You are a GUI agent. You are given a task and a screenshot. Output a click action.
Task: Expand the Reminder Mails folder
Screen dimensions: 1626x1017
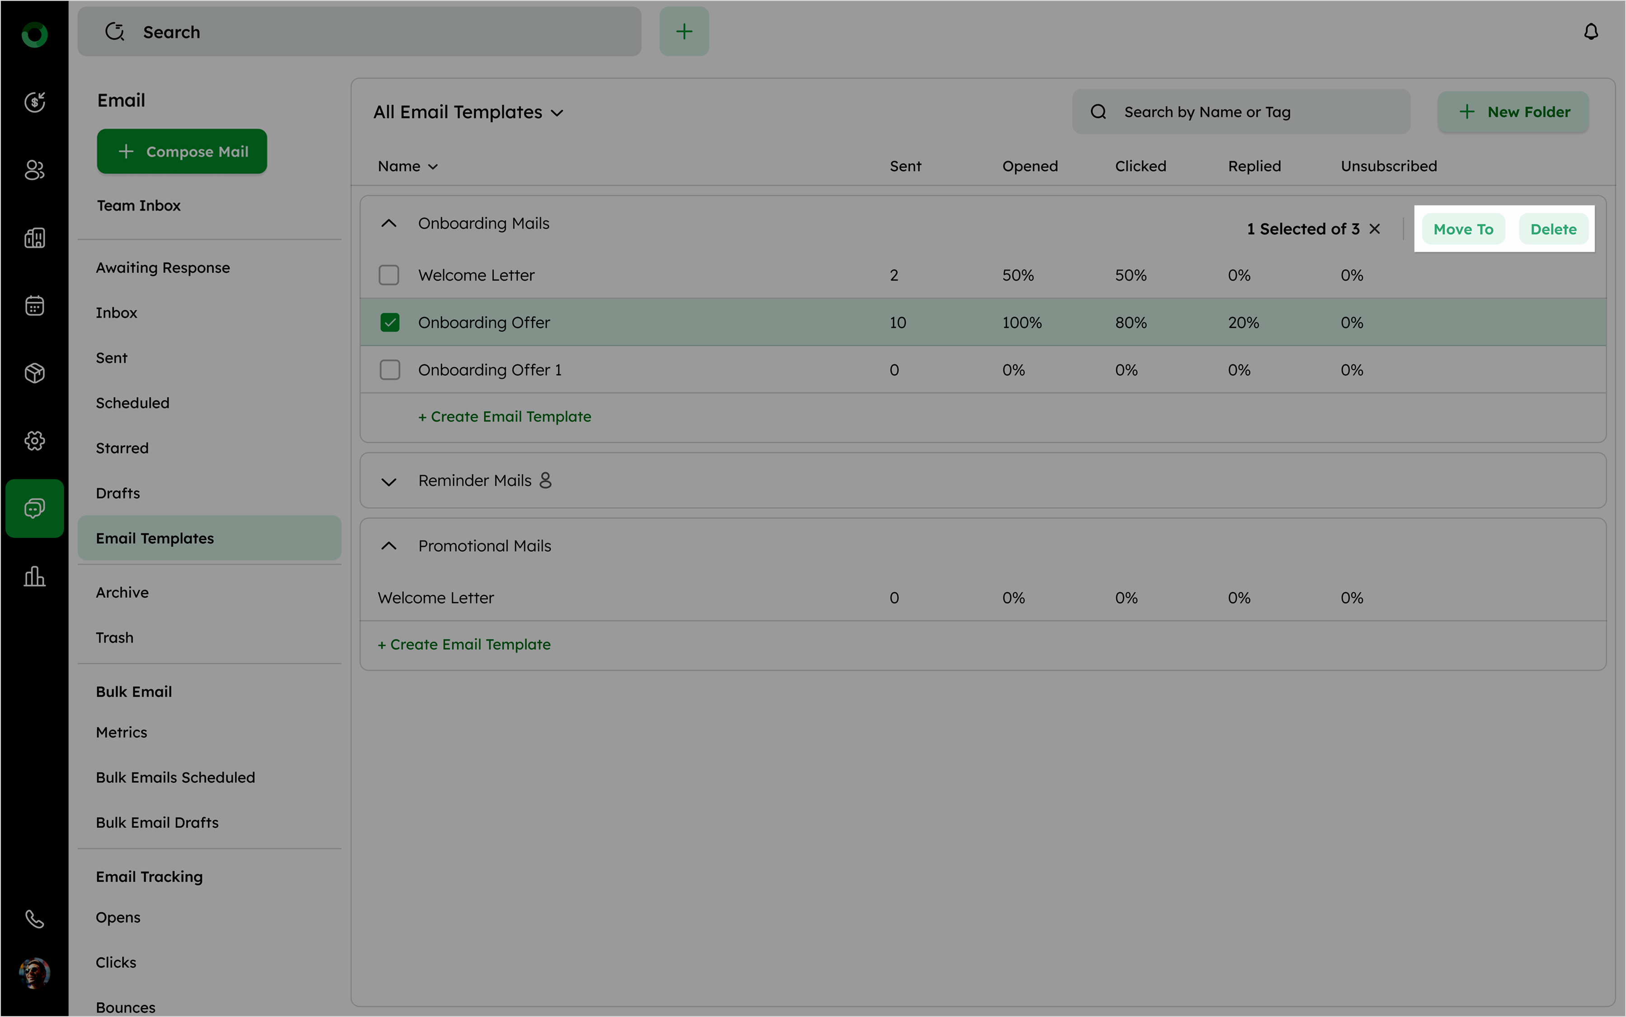coord(389,482)
